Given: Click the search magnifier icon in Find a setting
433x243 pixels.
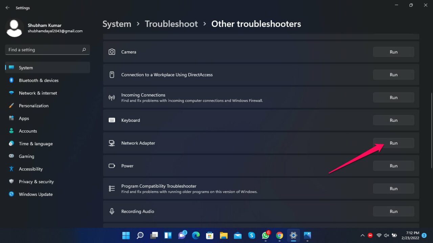Looking at the screenshot, I should coord(84,50).
